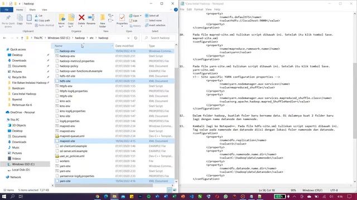The width and height of the screenshot is (357, 200).
Task: Click hadoop in the address breadcrumb after Windows-SSD
Action: coord(80,38)
